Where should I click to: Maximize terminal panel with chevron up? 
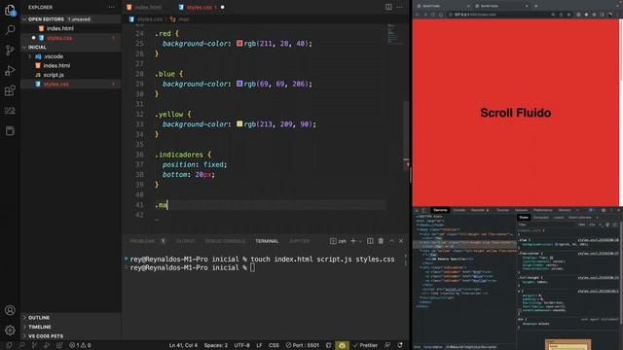[x=391, y=241]
